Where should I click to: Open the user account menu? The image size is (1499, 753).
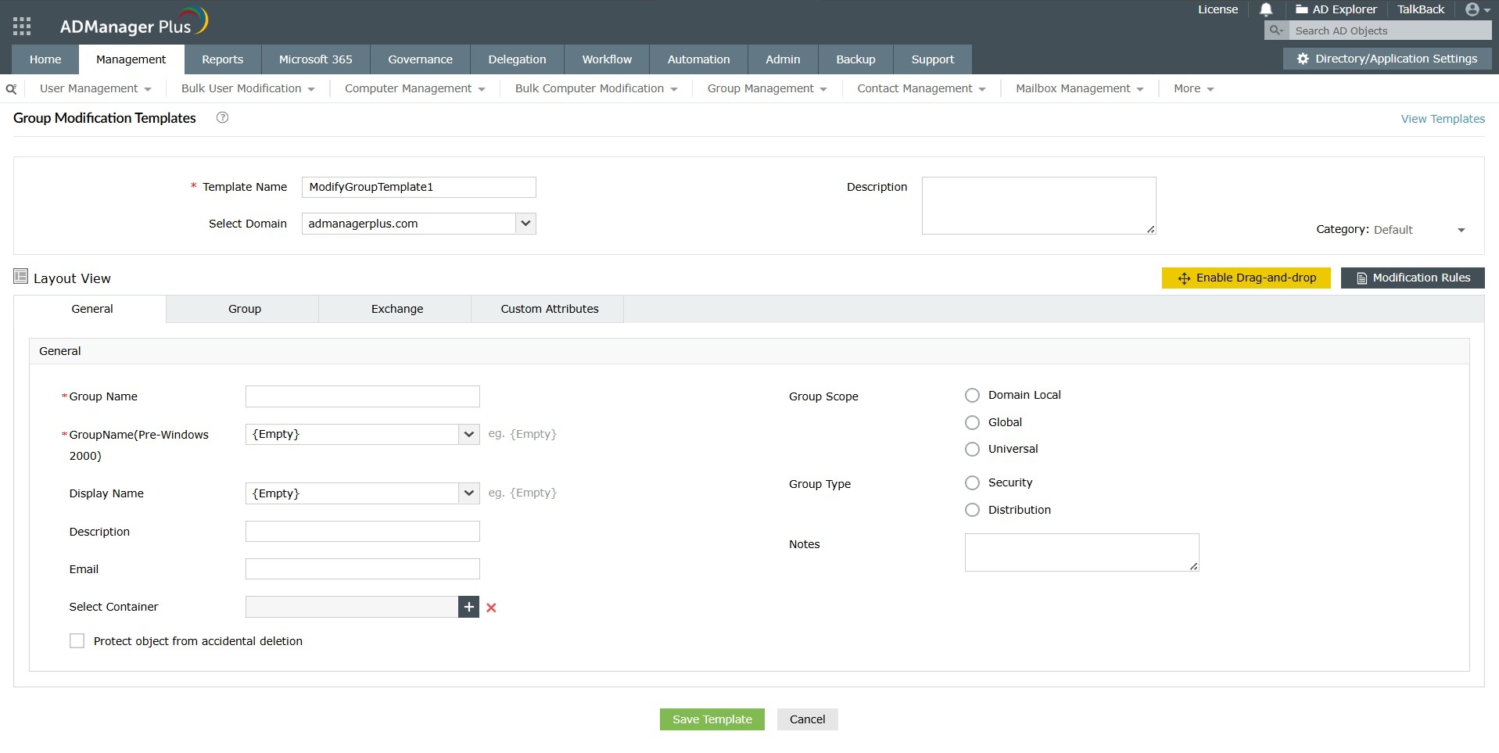(1474, 9)
